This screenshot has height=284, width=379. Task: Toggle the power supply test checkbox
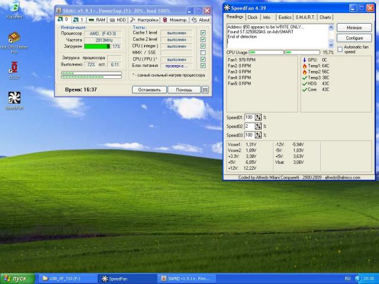click(203, 66)
